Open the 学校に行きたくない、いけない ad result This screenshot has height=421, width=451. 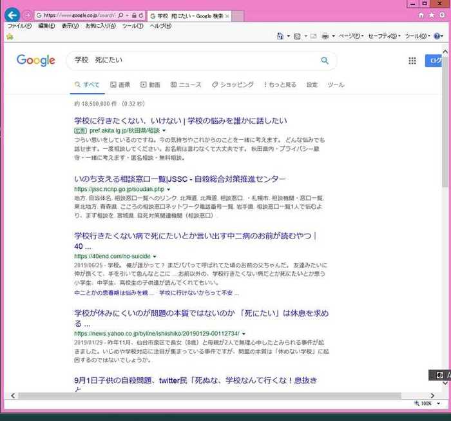pyautogui.click(x=180, y=121)
